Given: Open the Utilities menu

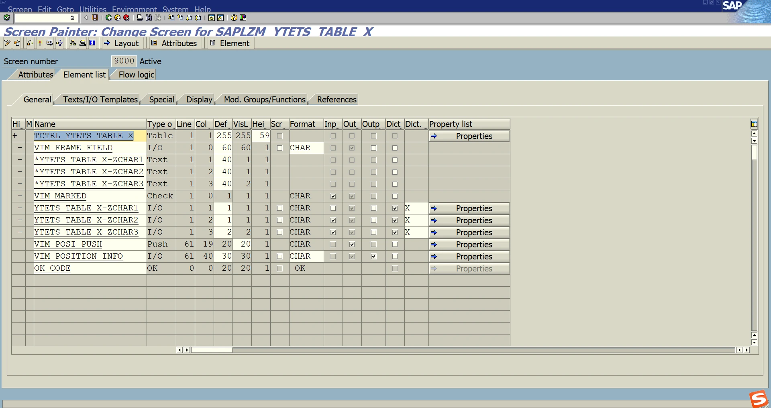Looking at the screenshot, I should coord(93,9).
